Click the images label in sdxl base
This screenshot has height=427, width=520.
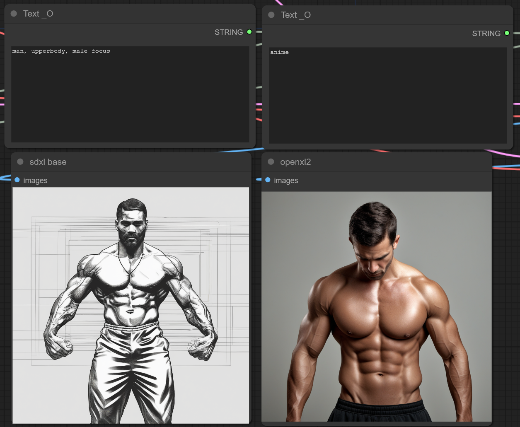35,181
